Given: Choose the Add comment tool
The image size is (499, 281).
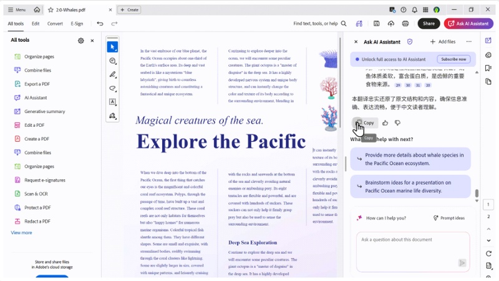Looking at the screenshot, I should click(112, 61).
